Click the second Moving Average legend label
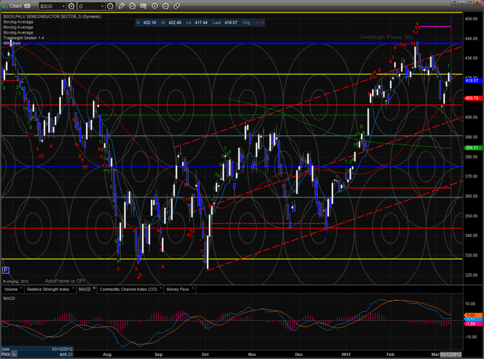Screen dimensions: 484x359 [18, 27]
